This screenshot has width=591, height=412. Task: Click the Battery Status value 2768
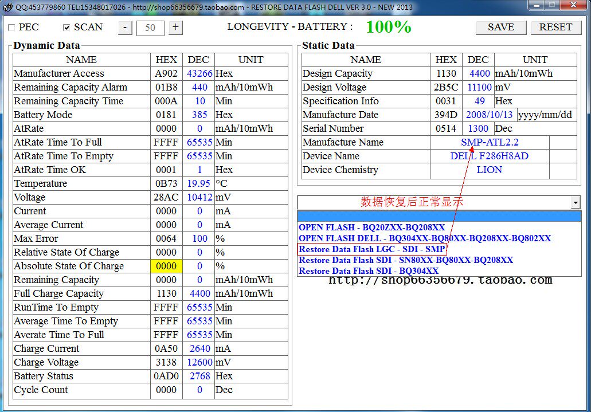199,376
